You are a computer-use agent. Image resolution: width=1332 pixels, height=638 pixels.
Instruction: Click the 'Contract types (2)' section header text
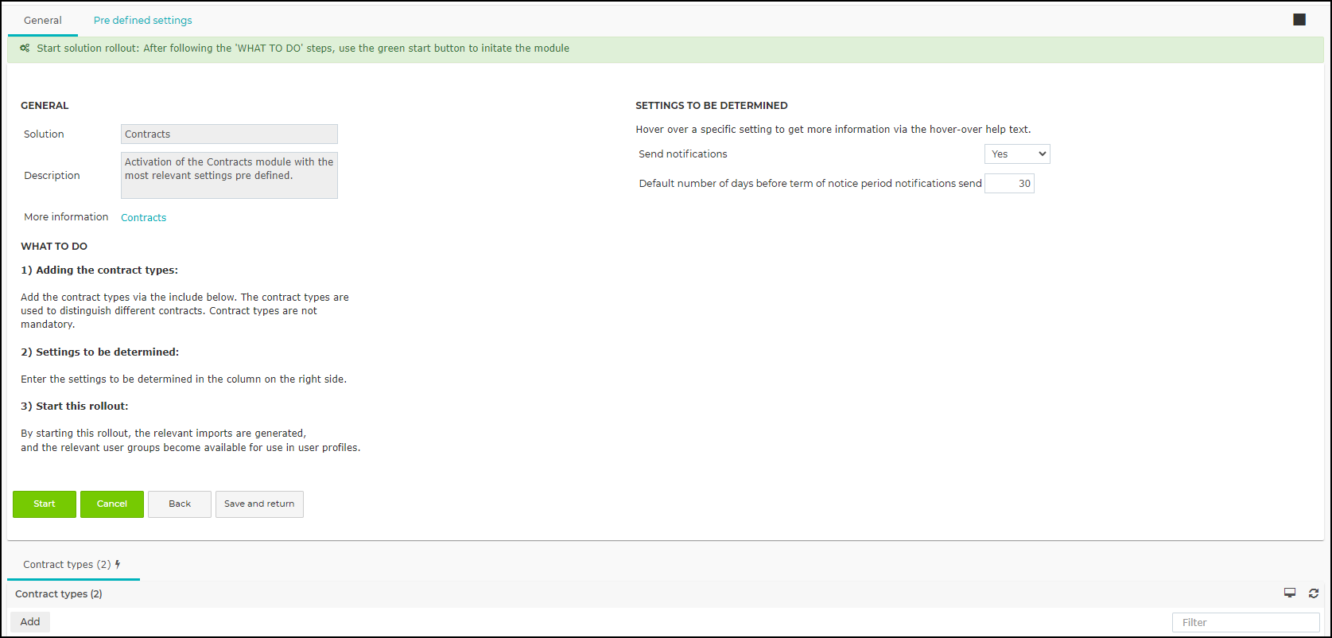59,594
